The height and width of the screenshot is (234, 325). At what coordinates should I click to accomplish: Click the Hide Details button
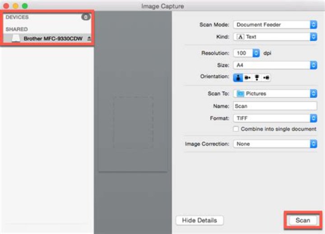[200, 220]
